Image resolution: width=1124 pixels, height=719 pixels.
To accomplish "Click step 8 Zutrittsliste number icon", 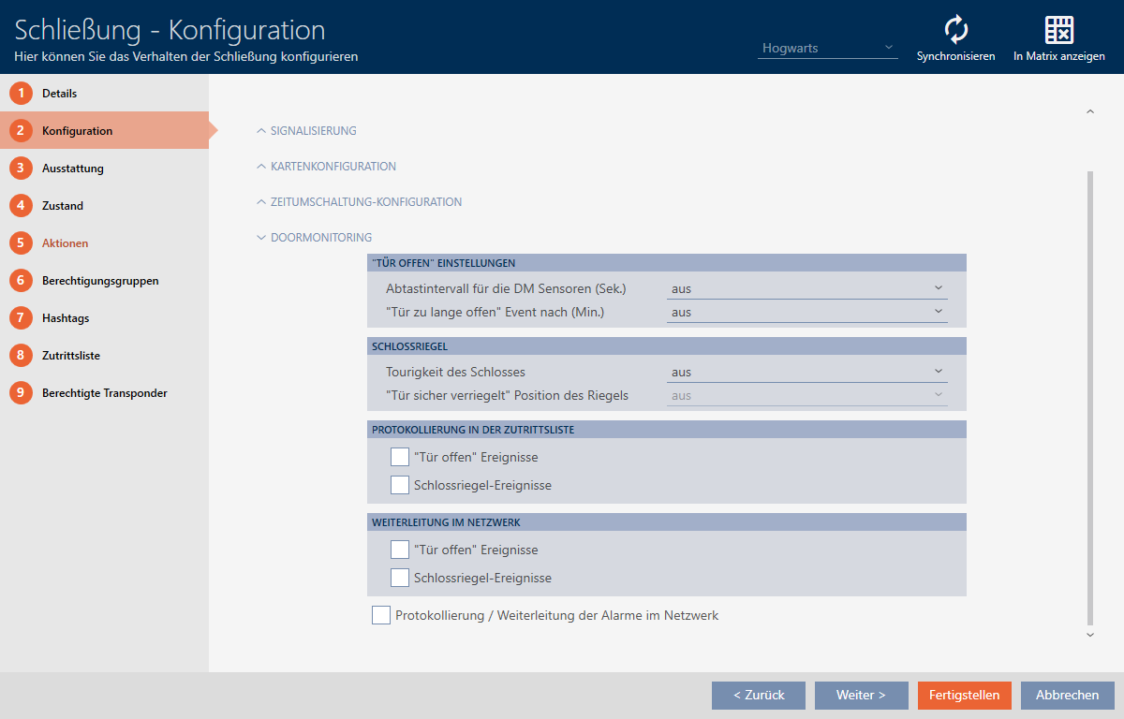I will [x=21, y=356].
